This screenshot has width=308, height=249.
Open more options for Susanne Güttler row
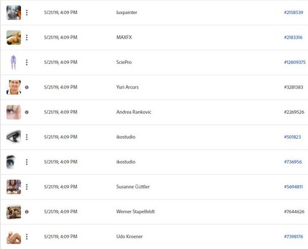(26, 187)
